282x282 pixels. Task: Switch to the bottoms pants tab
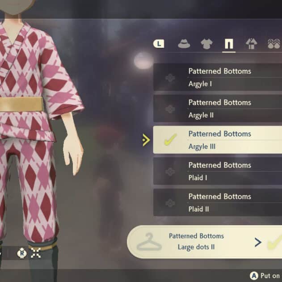(229, 44)
